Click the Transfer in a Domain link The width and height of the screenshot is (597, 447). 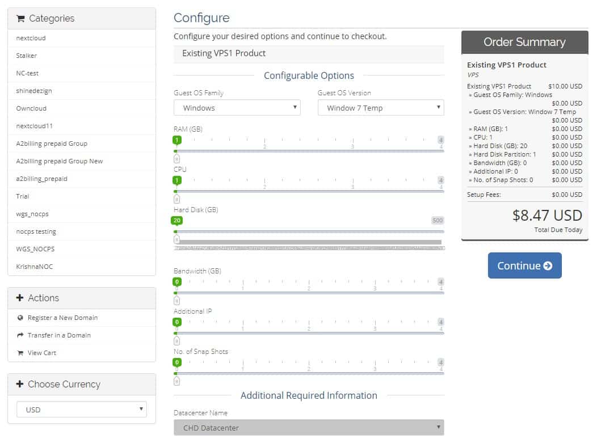pos(59,335)
